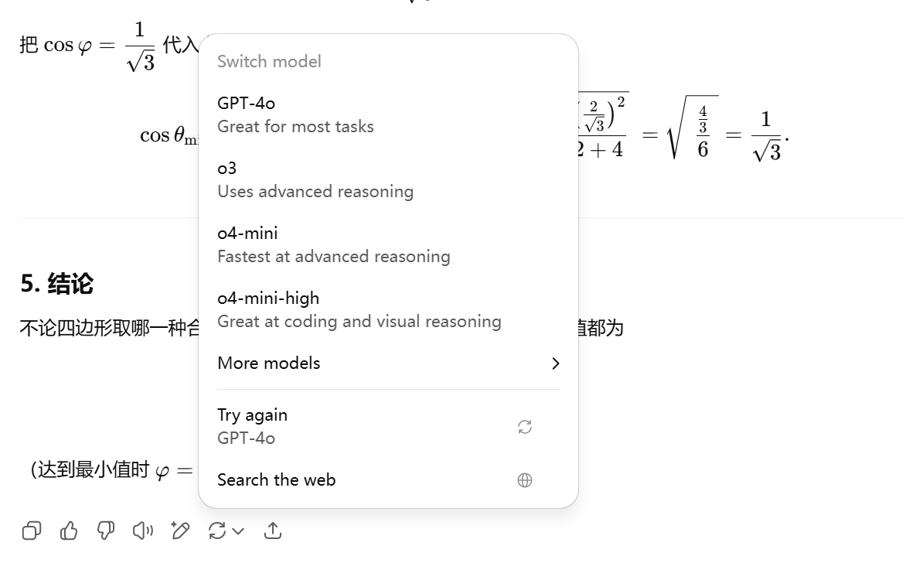The height and width of the screenshot is (580, 906).
Task: Click the edit in canvas pencil icon
Action: (179, 531)
